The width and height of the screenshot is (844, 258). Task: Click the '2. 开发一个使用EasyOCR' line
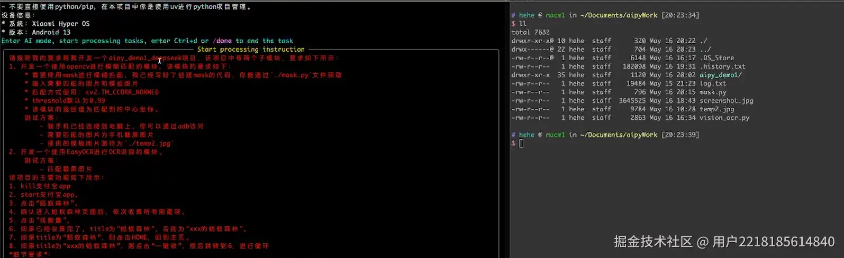point(86,152)
